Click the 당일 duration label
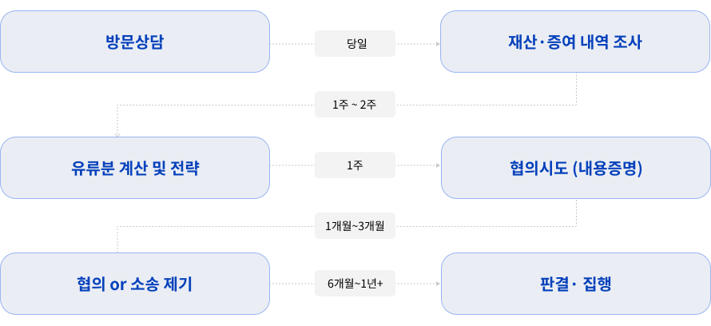The width and height of the screenshot is (711, 326). point(355,43)
